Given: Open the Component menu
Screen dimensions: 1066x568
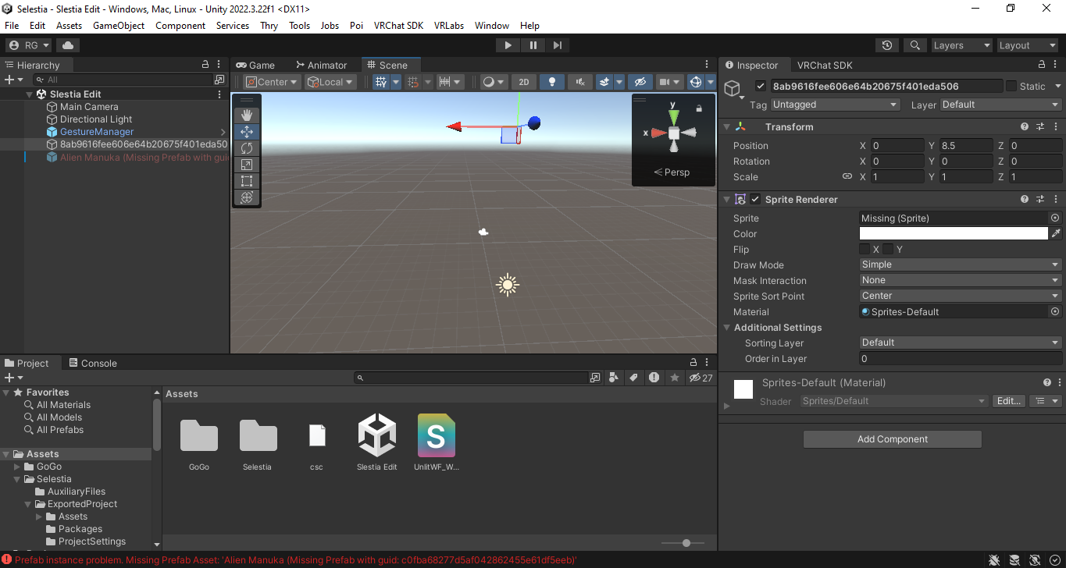Looking at the screenshot, I should (180, 26).
